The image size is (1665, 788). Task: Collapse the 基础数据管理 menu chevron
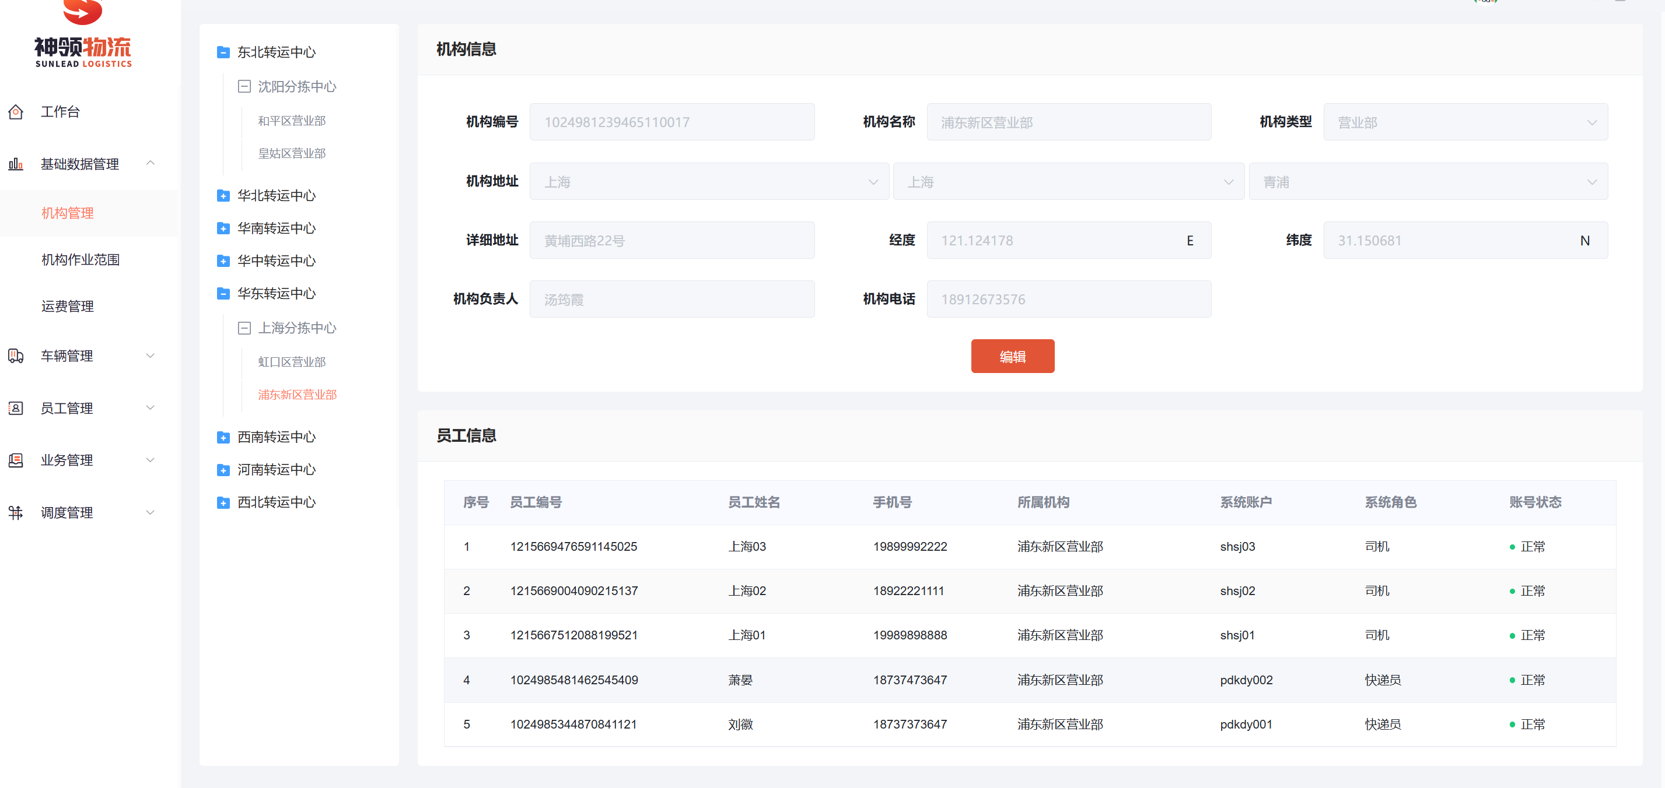[x=151, y=163]
